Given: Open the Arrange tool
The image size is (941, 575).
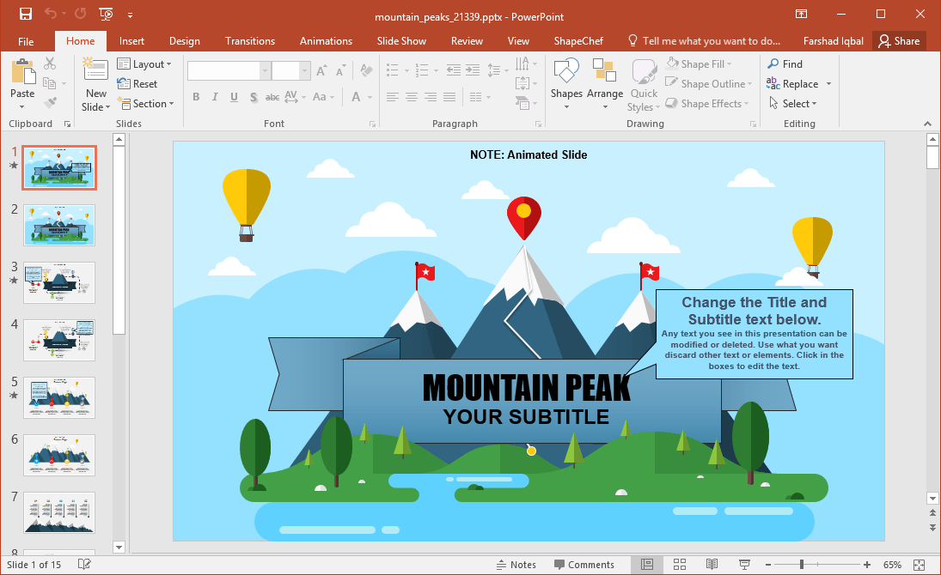Looking at the screenshot, I should [x=604, y=83].
